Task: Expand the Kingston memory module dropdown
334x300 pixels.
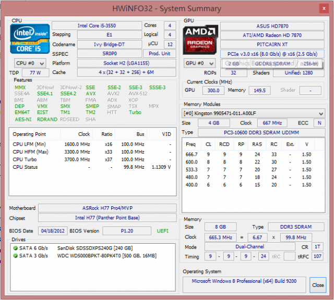Action: pos(253,114)
